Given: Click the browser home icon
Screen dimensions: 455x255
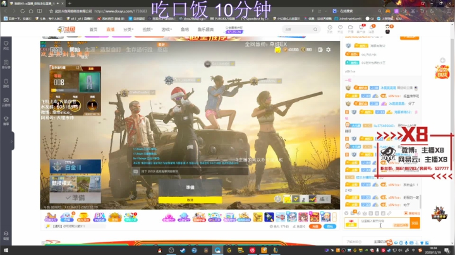Looking at the screenshot, I should [x=31, y=11].
